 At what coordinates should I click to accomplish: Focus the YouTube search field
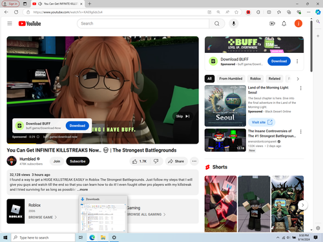[143, 23]
